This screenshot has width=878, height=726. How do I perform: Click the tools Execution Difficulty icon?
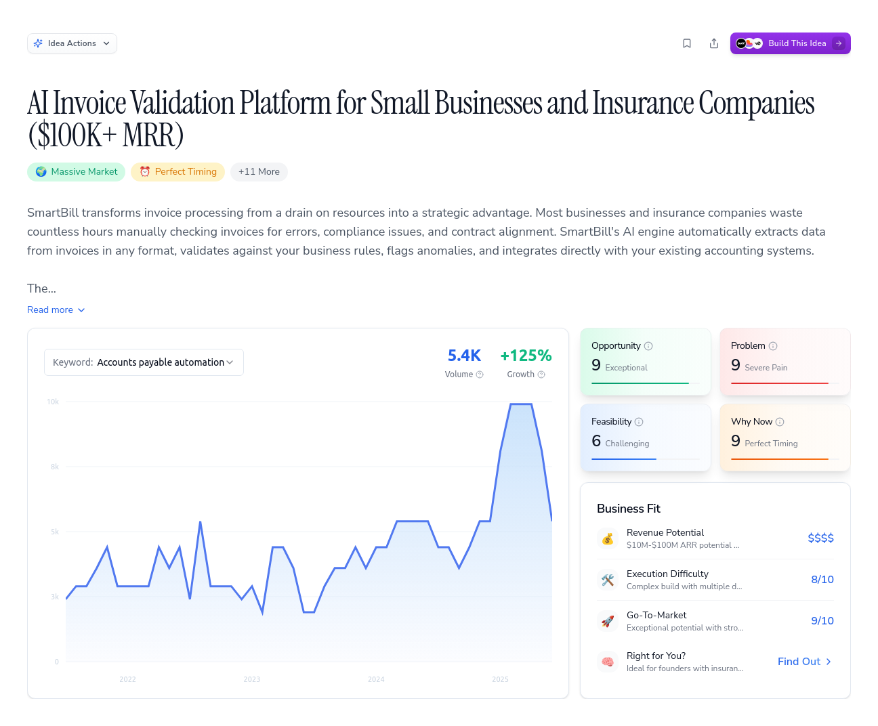608,580
